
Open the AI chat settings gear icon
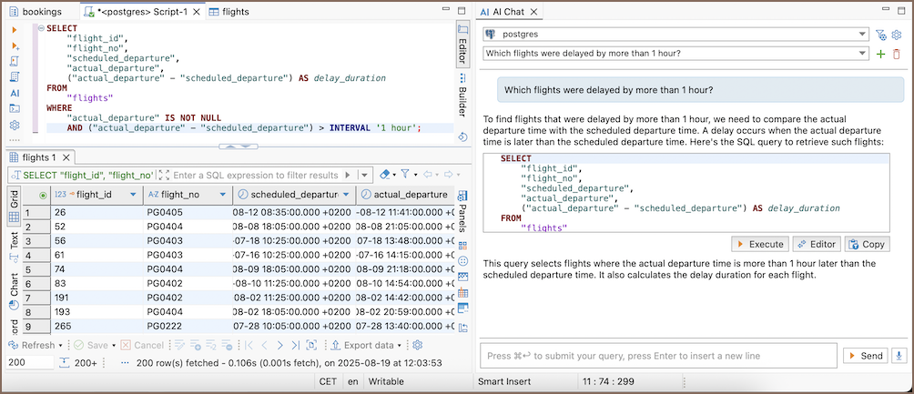pos(897,35)
